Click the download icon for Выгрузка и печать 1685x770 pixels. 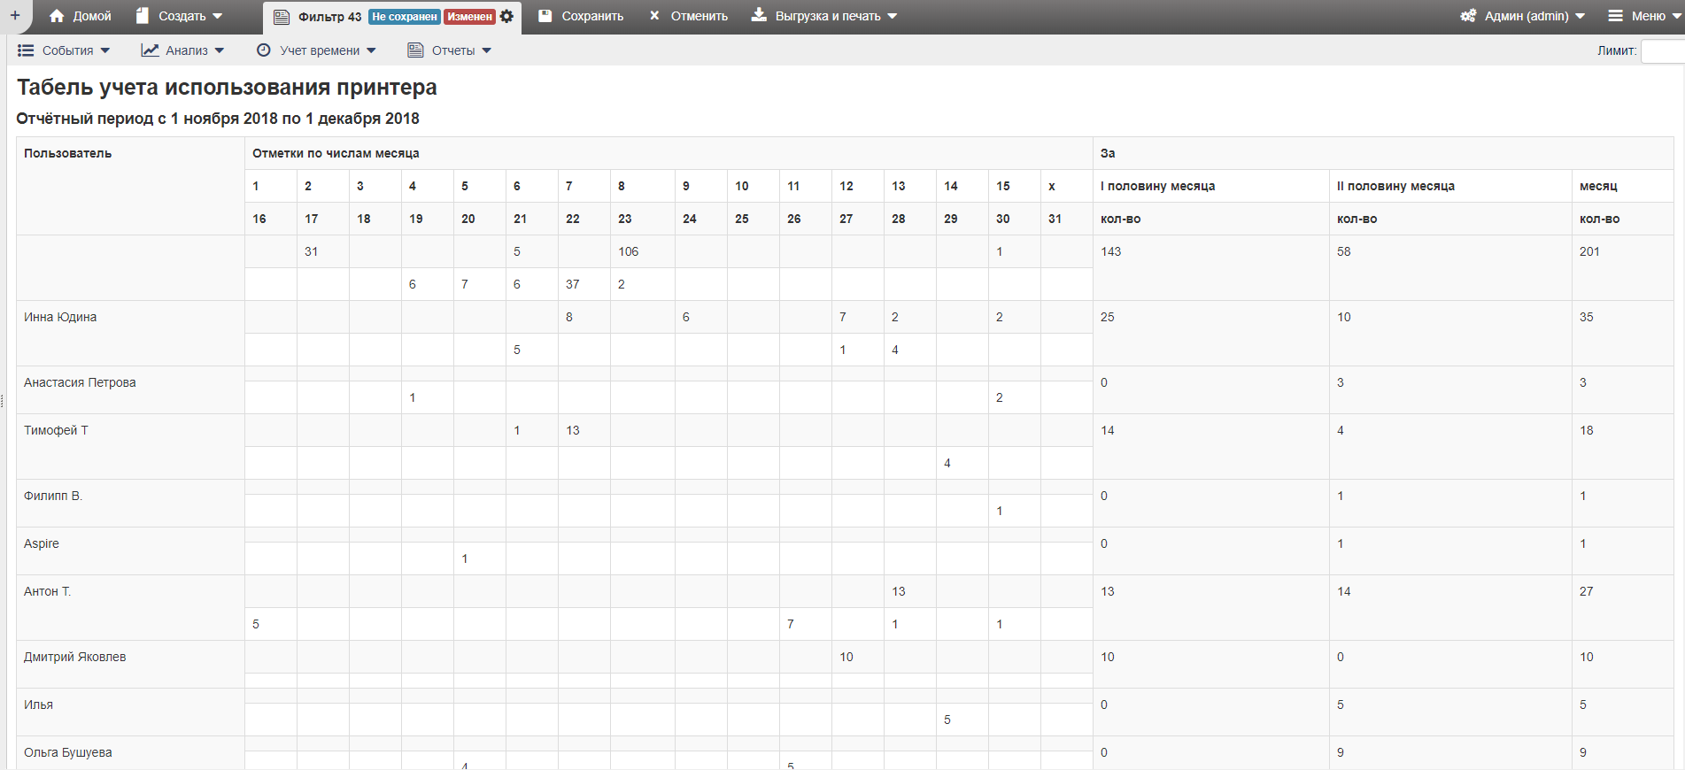point(759,16)
